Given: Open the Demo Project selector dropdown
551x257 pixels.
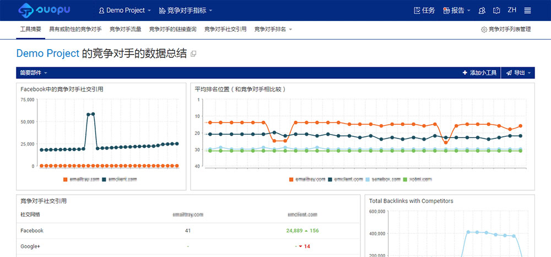Looking at the screenshot, I should (x=125, y=10).
